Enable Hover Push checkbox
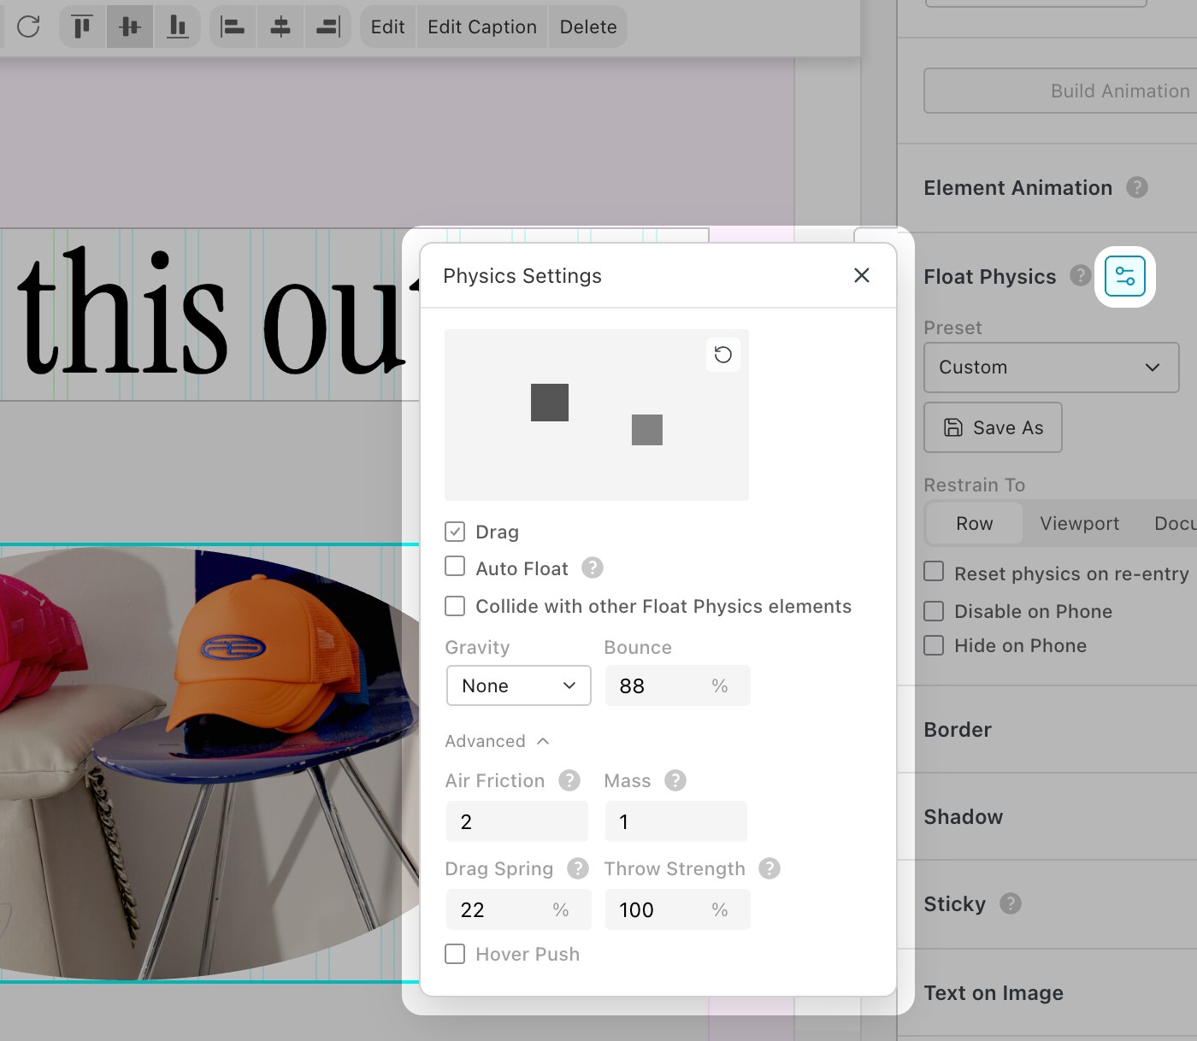 click(x=455, y=954)
